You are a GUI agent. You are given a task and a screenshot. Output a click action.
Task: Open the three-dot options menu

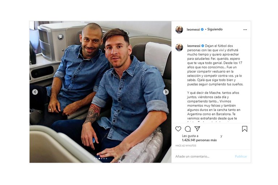coord(245,30)
